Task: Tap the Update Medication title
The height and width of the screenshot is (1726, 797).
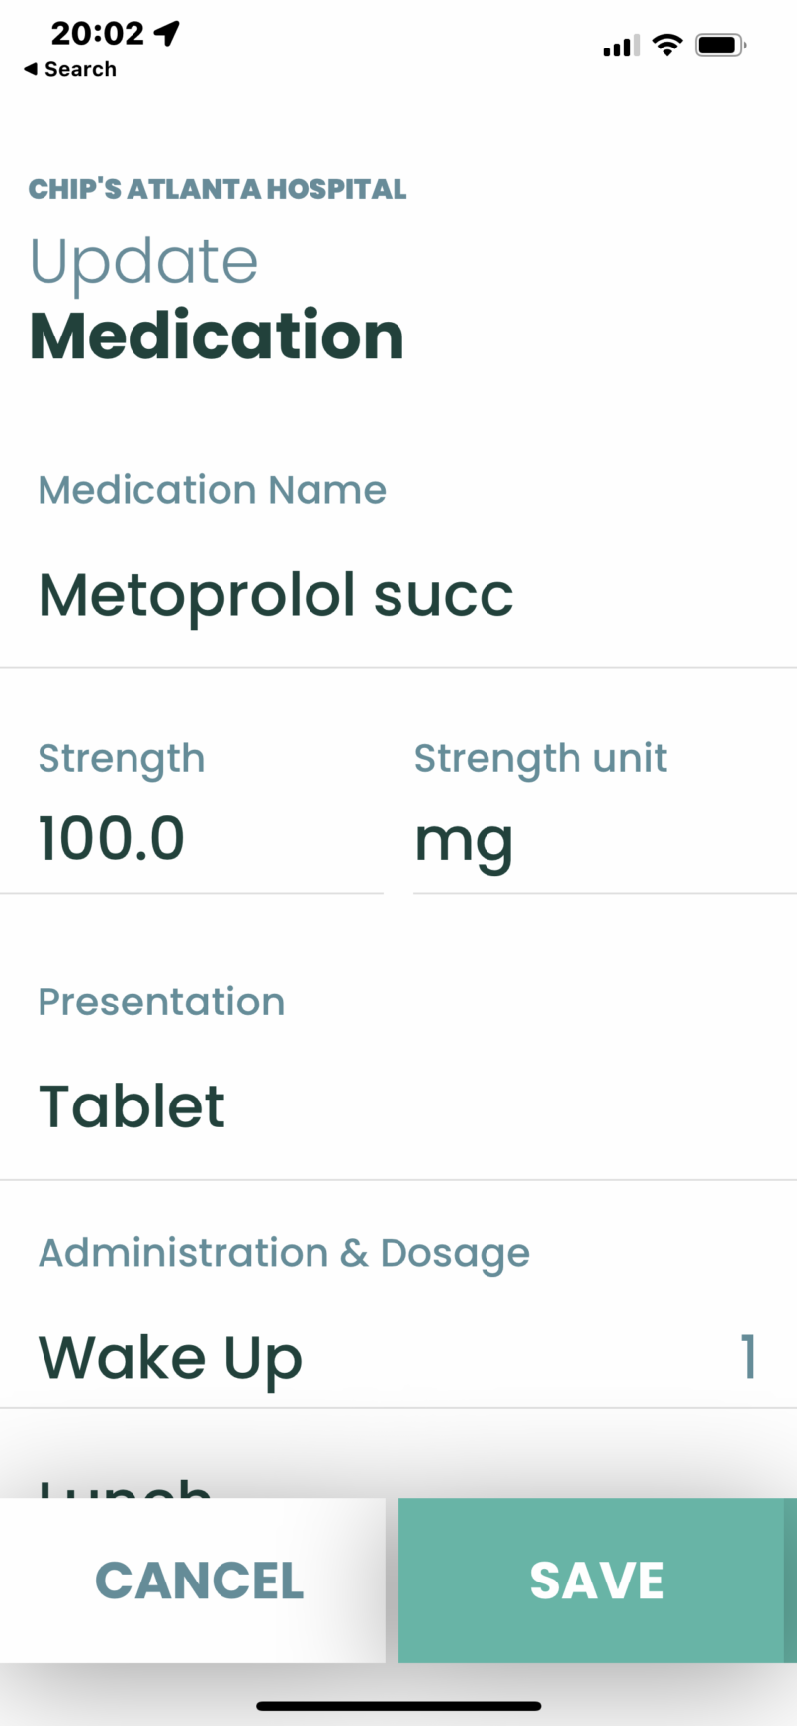Action: (217, 299)
